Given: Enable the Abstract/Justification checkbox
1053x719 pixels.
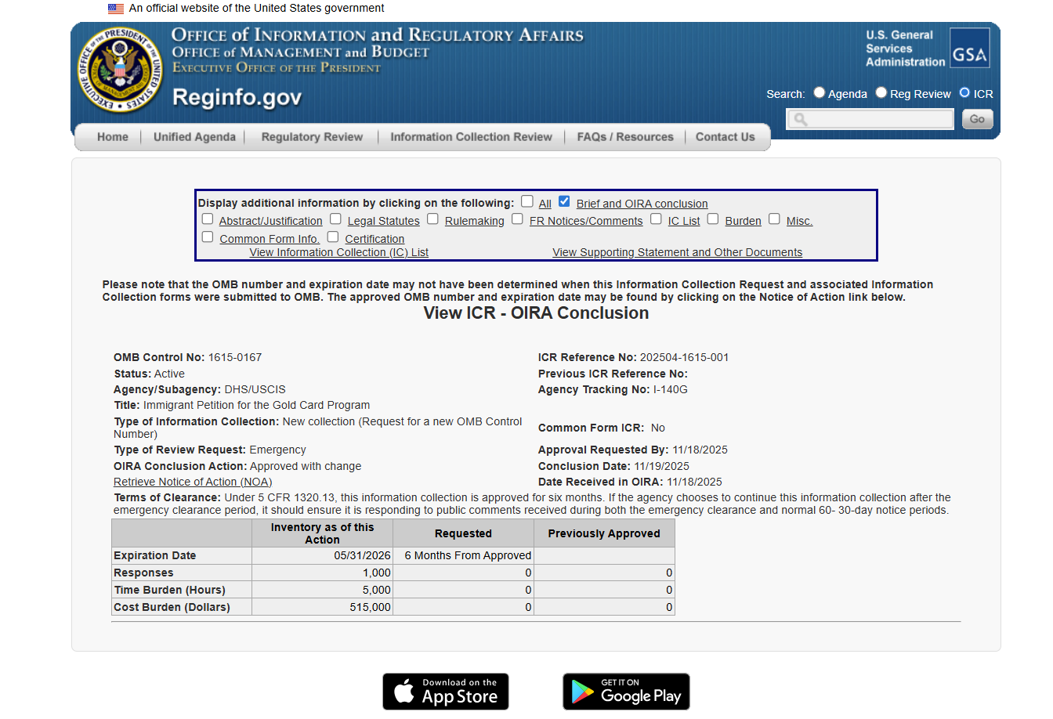Looking at the screenshot, I should pyautogui.click(x=208, y=219).
